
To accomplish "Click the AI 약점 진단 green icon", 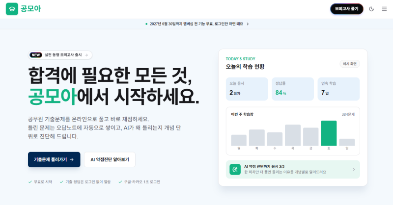I will point(235,170).
